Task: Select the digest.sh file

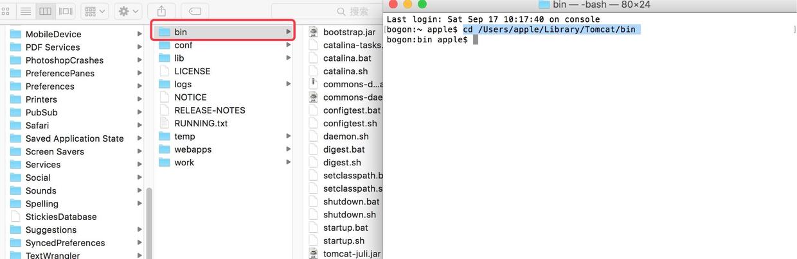Action: [336, 162]
